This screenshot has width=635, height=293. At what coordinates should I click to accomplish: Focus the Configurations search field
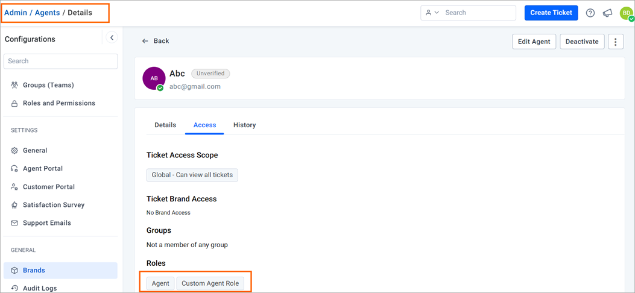[61, 61]
